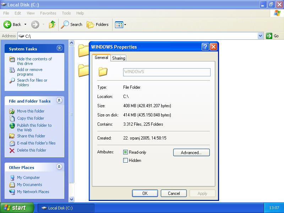
Task: Click the Publish this folder to Web icon
Action: (x=12, y=126)
